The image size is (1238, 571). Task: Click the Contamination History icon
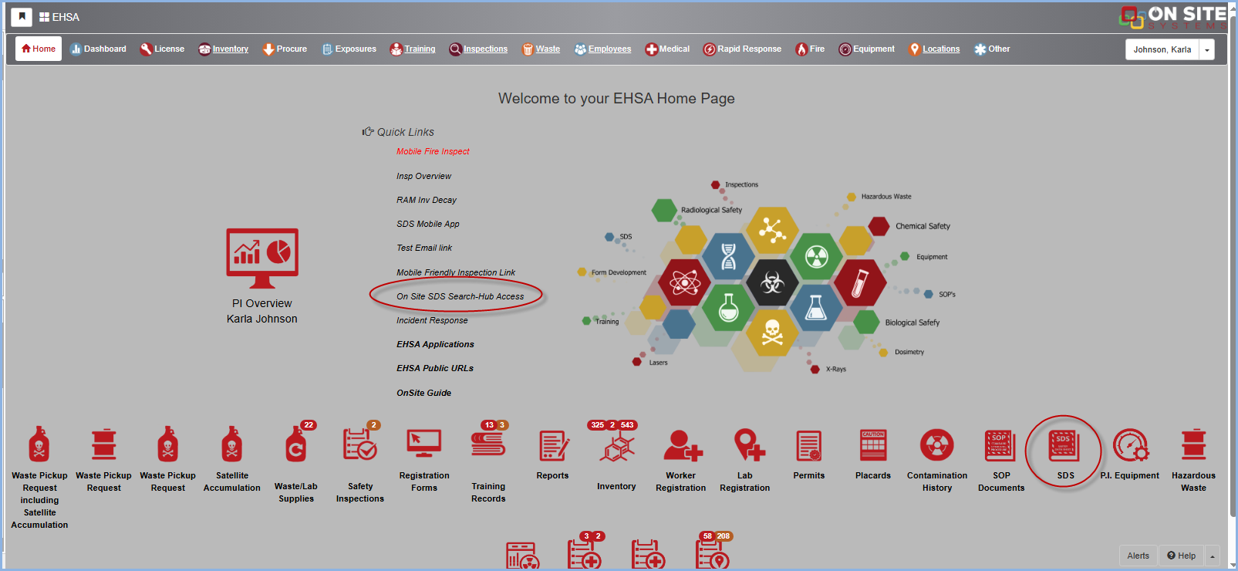(x=936, y=447)
